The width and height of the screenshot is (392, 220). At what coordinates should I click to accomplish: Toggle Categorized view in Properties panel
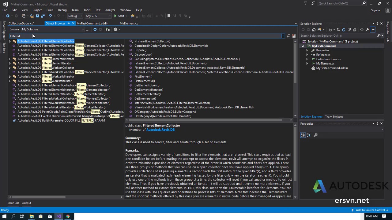click(303, 135)
